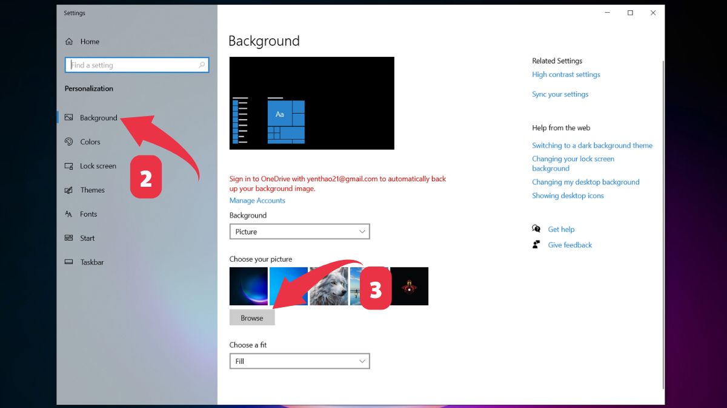The width and height of the screenshot is (727, 408).
Task: Click Changing my desktop background help link
Action: coord(586,182)
